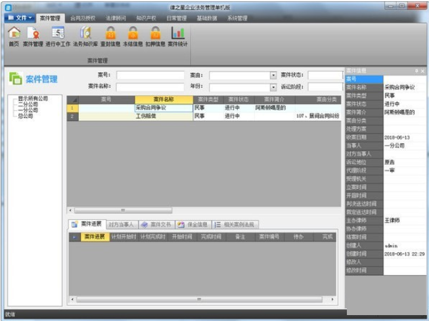This screenshot has width=429, height=321.
Task: Open the 文件 menu
Action: pyautogui.click(x=20, y=18)
